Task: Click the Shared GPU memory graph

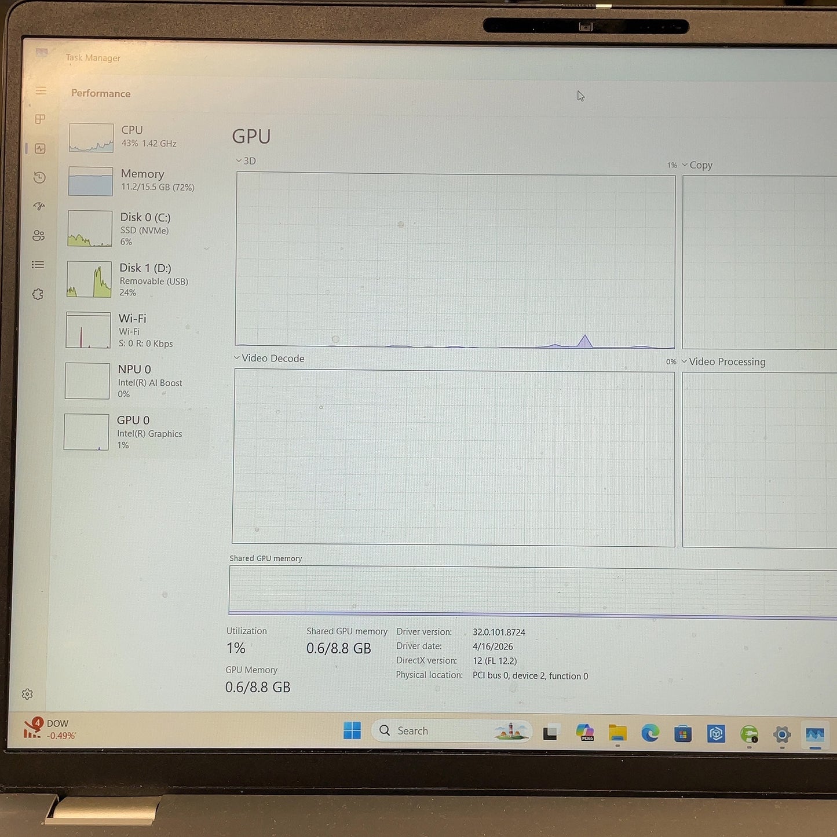Action: [533, 592]
